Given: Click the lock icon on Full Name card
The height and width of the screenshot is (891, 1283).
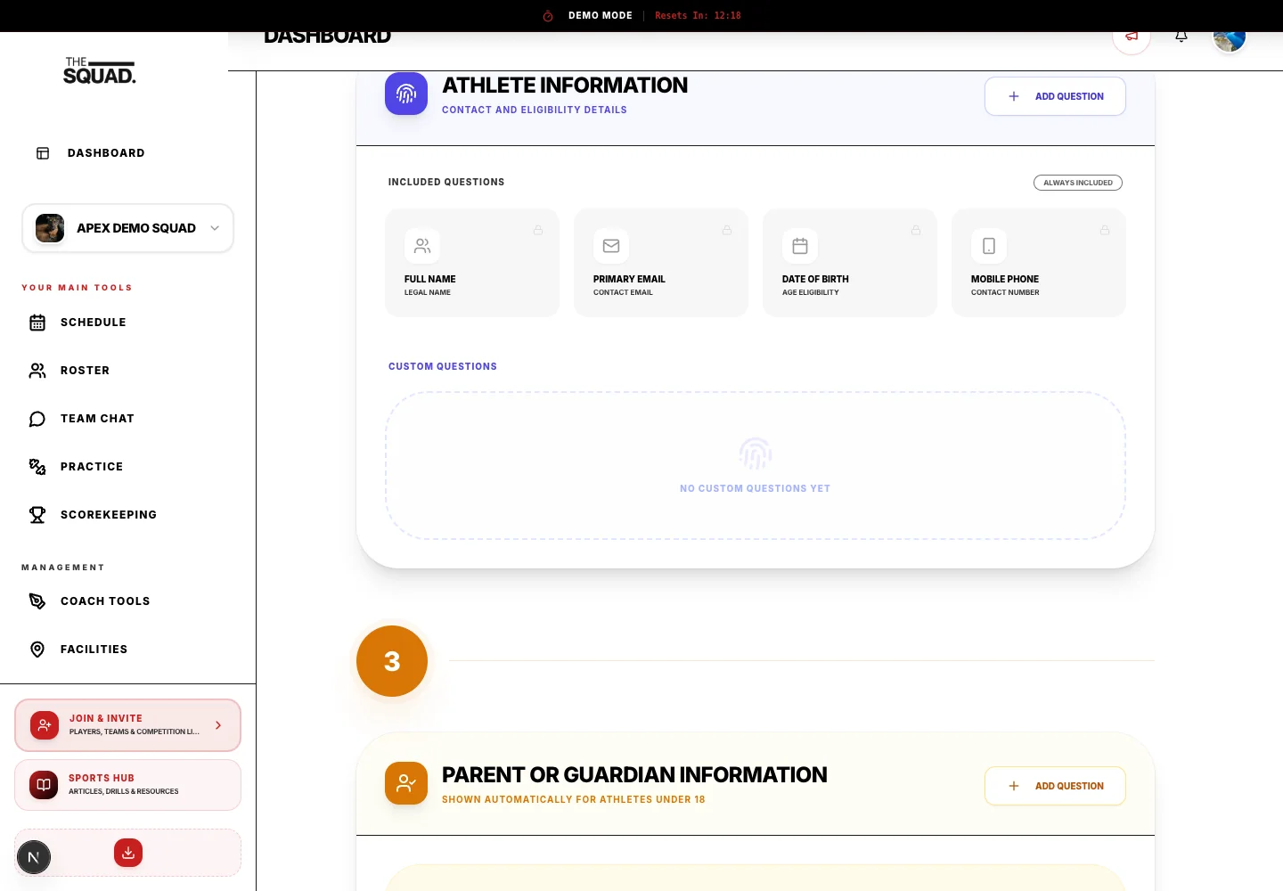Looking at the screenshot, I should pos(538,230).
